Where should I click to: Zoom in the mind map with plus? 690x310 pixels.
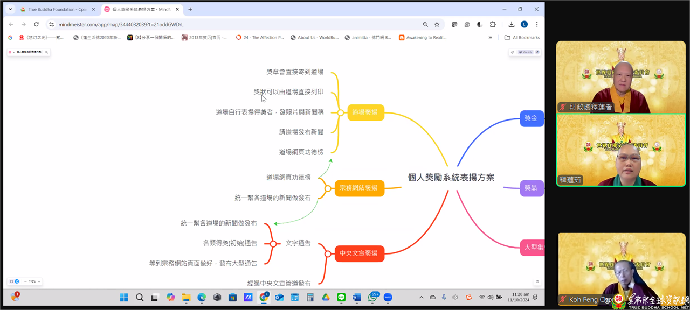tap(39, 281)
